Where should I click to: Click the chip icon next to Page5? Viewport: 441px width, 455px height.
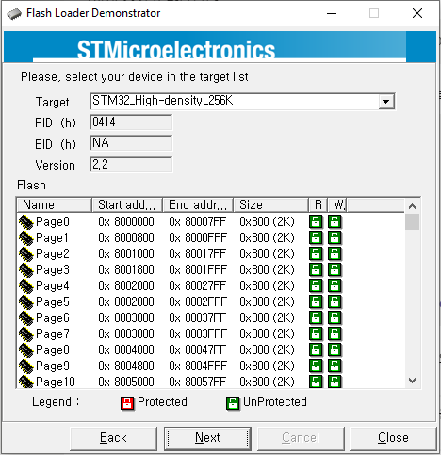pos(26,302)
